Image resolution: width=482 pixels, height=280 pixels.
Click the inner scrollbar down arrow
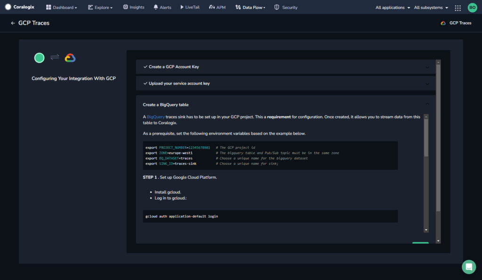point(426,230)
